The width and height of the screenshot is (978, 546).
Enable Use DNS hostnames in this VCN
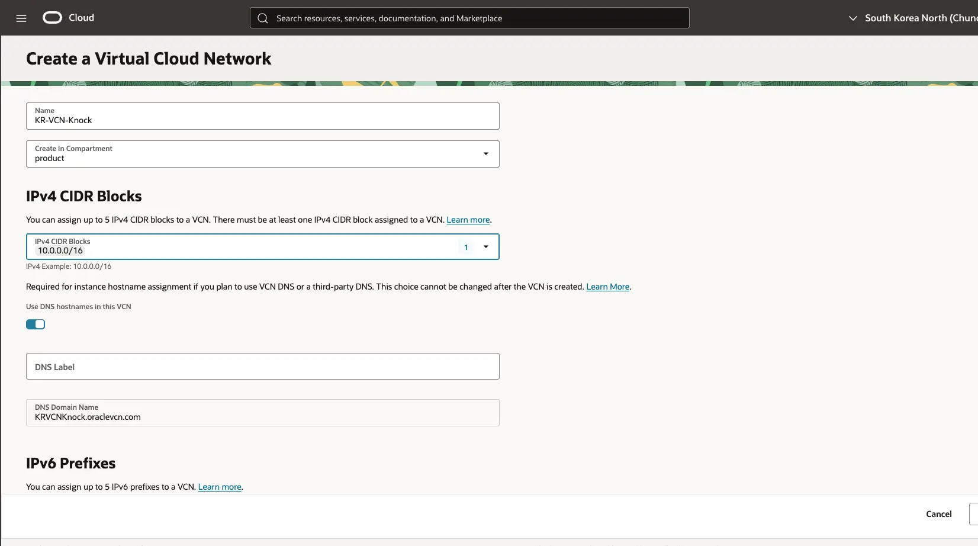tap(35, 324)
